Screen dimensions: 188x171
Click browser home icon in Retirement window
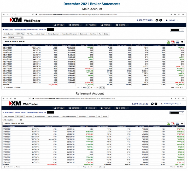click(x=15, y=98)
